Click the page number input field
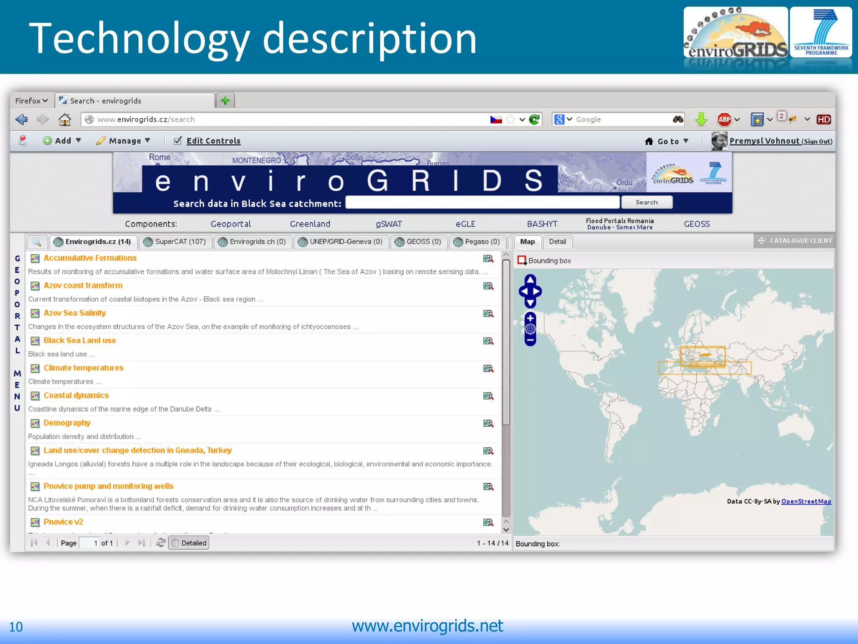858x644 pixels. click(x=90, y=543)
